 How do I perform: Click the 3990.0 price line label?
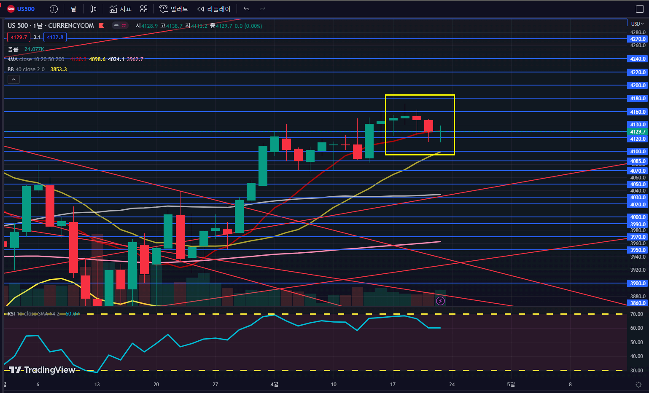click(x=638, y=225)
